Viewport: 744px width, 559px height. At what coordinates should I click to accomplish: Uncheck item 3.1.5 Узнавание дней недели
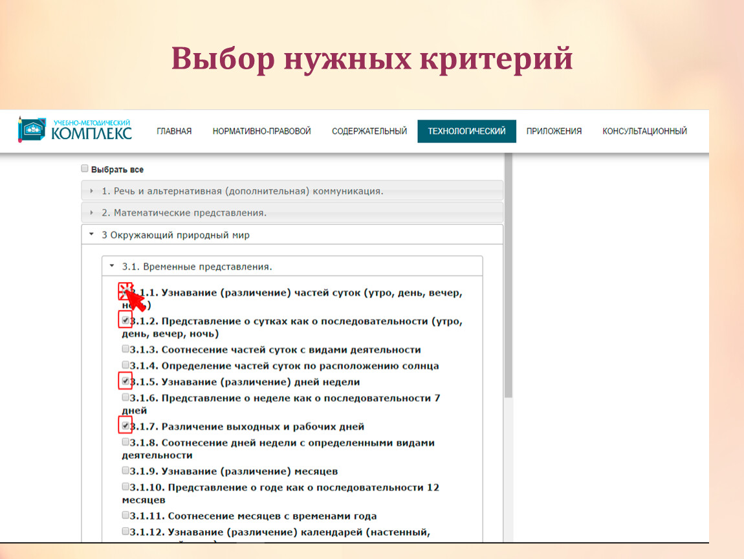(x=126, y=381)
